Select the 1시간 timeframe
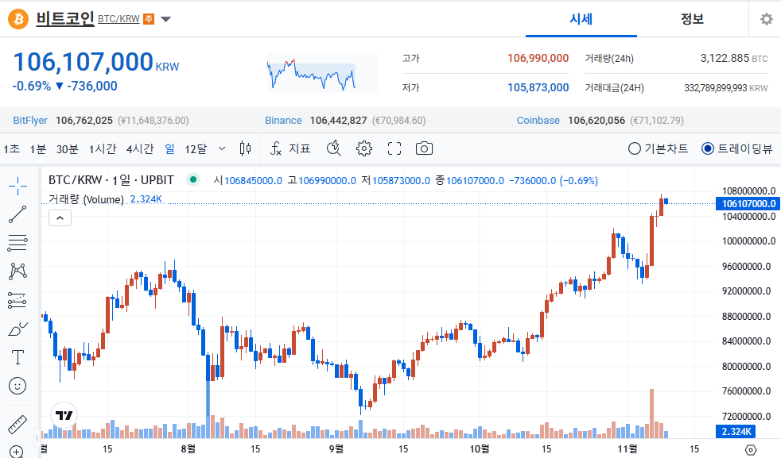 [x=103, y=148]
